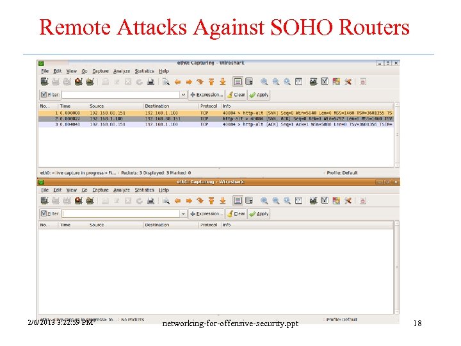Image resolution: width=461 pixels, height=346 pixels.
Task: Open Statistics menu in eth0 Wireshark window
Action: 144,71
